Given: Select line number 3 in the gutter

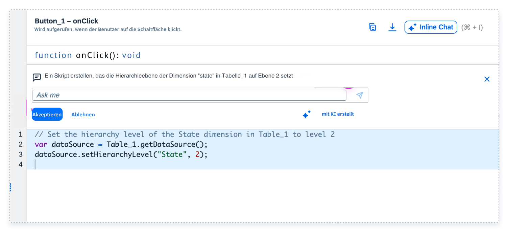Looking at the screenshot, I should [21, 154].
